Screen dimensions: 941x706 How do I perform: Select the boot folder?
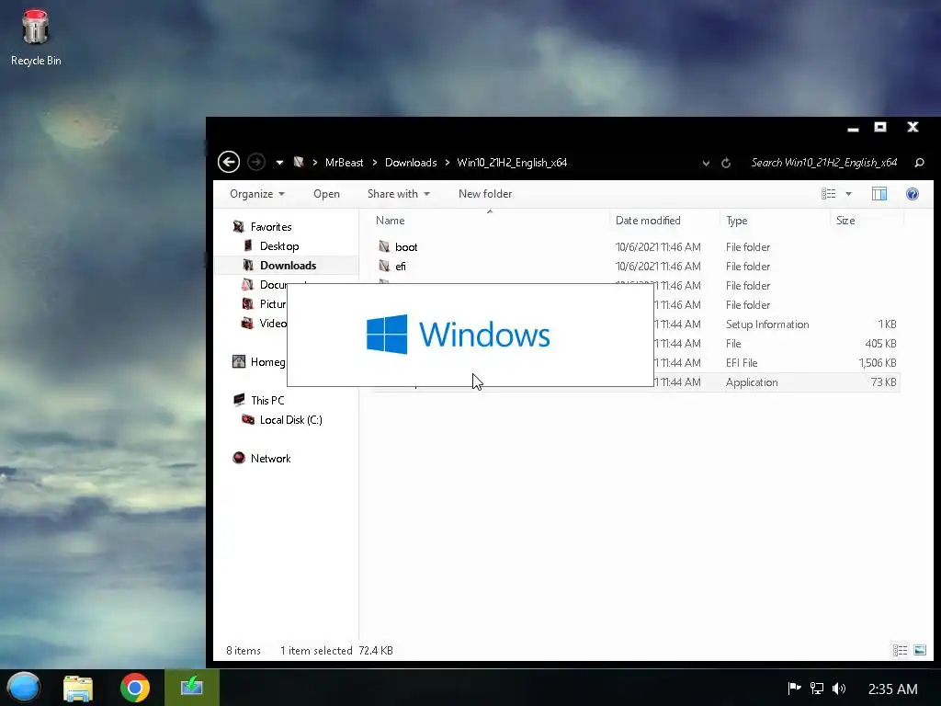(406, 247)
